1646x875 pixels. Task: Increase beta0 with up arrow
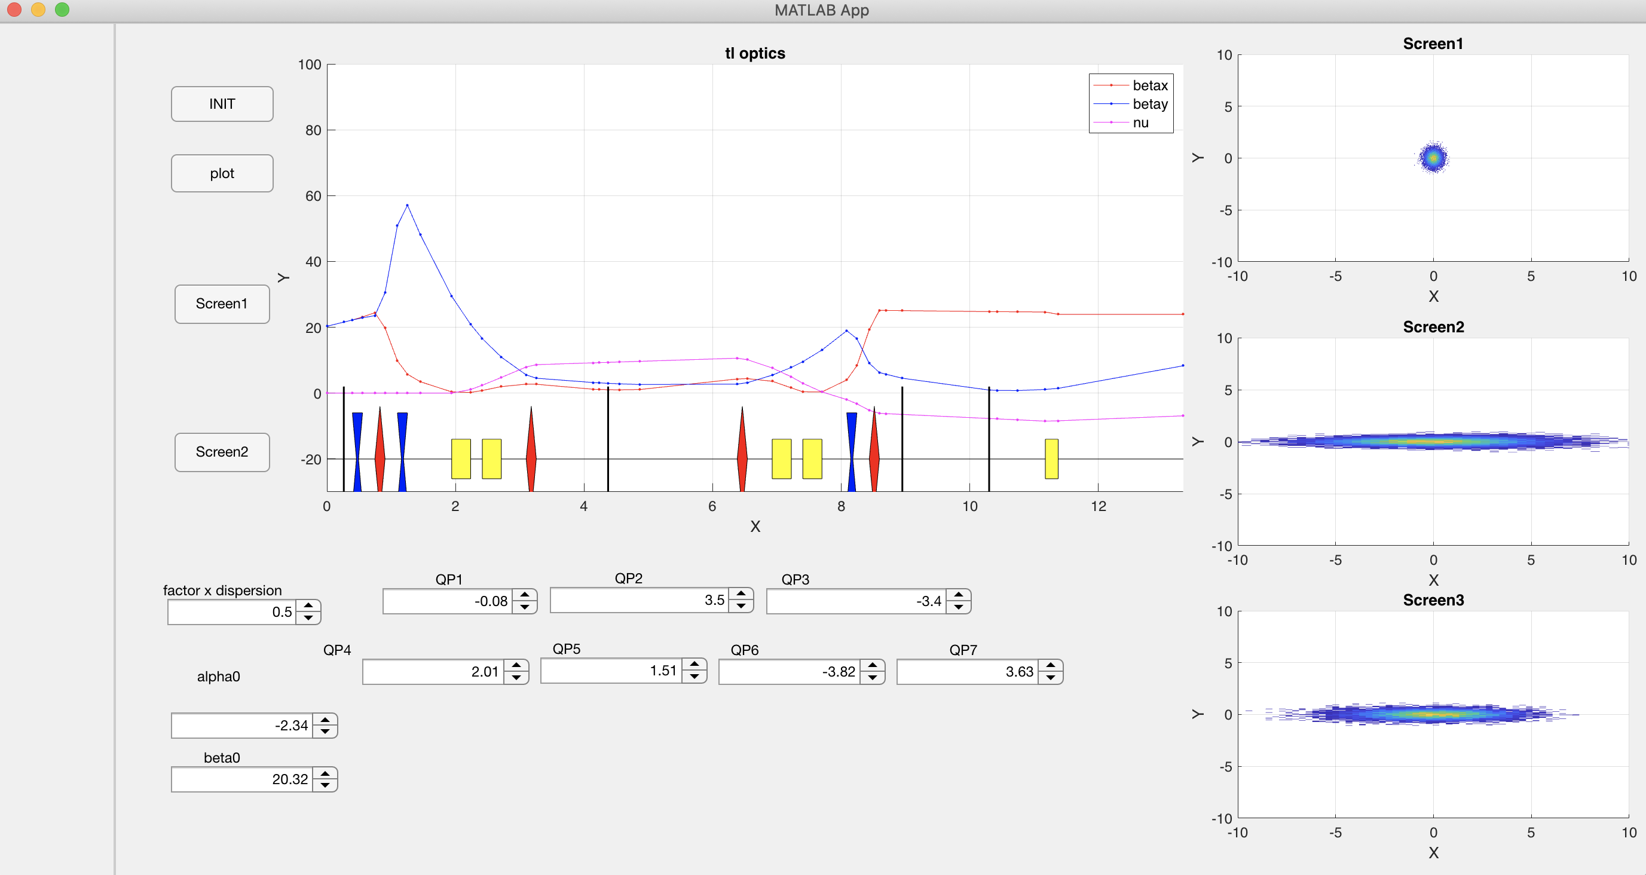pos(325,773)
